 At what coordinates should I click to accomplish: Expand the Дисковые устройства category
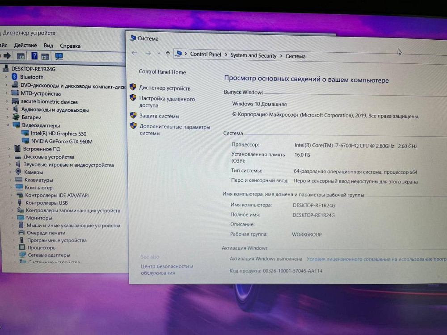pos(9,157)
